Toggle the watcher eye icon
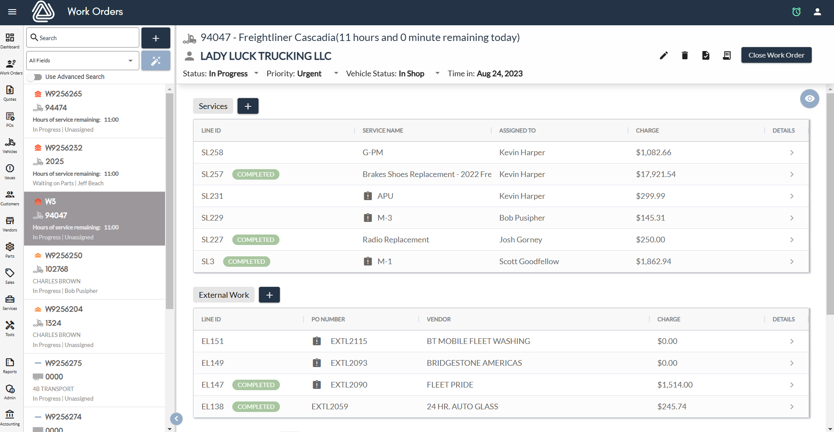The image size is (834, 432). (809, 99)
